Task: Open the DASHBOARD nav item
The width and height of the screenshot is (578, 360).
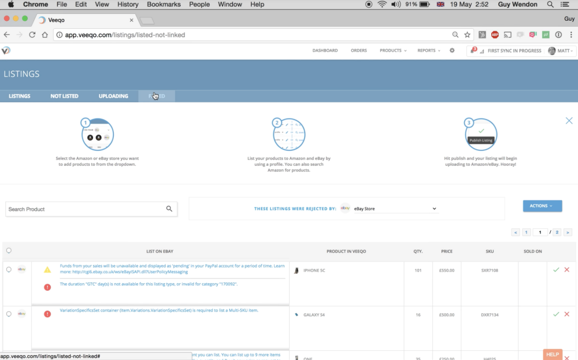Action: coord(325,50)
